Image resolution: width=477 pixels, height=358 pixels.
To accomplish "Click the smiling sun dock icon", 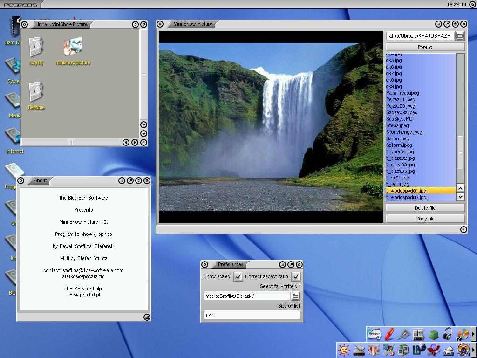I will (x=344, y=350).
